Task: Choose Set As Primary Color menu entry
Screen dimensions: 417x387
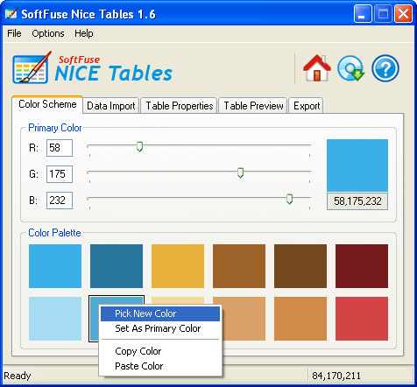Action: (x=160, y=328)
